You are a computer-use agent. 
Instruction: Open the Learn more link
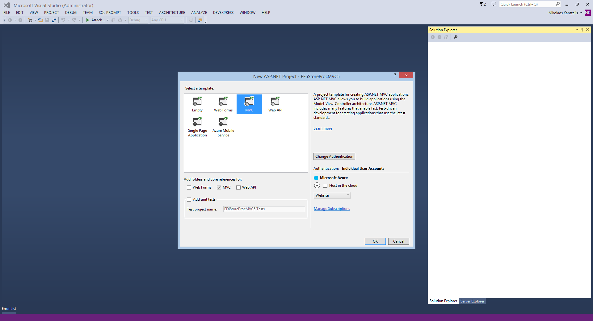coord(323,128)
